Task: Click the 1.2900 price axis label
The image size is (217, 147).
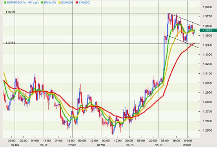Action: point(207,93)
